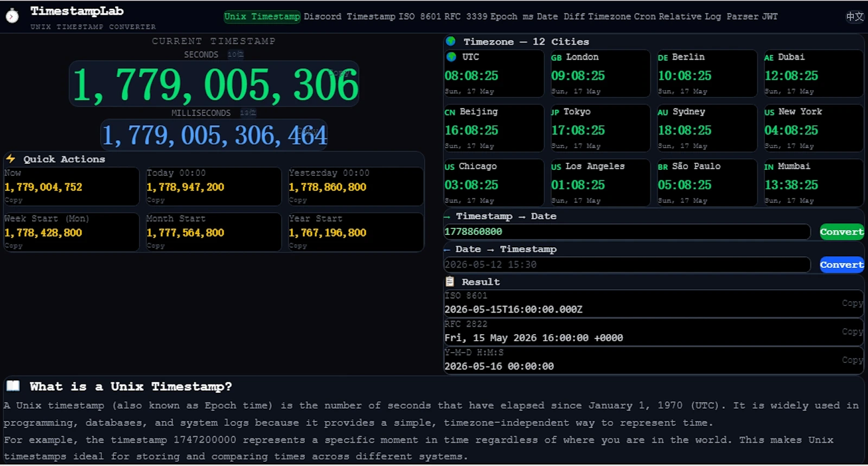This screenshot has width=868, height=466.
Task: Click the blue Convert button
Action: pos(842,265)
